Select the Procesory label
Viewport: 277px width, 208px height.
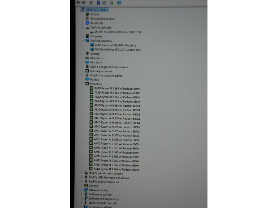(96, 84)
